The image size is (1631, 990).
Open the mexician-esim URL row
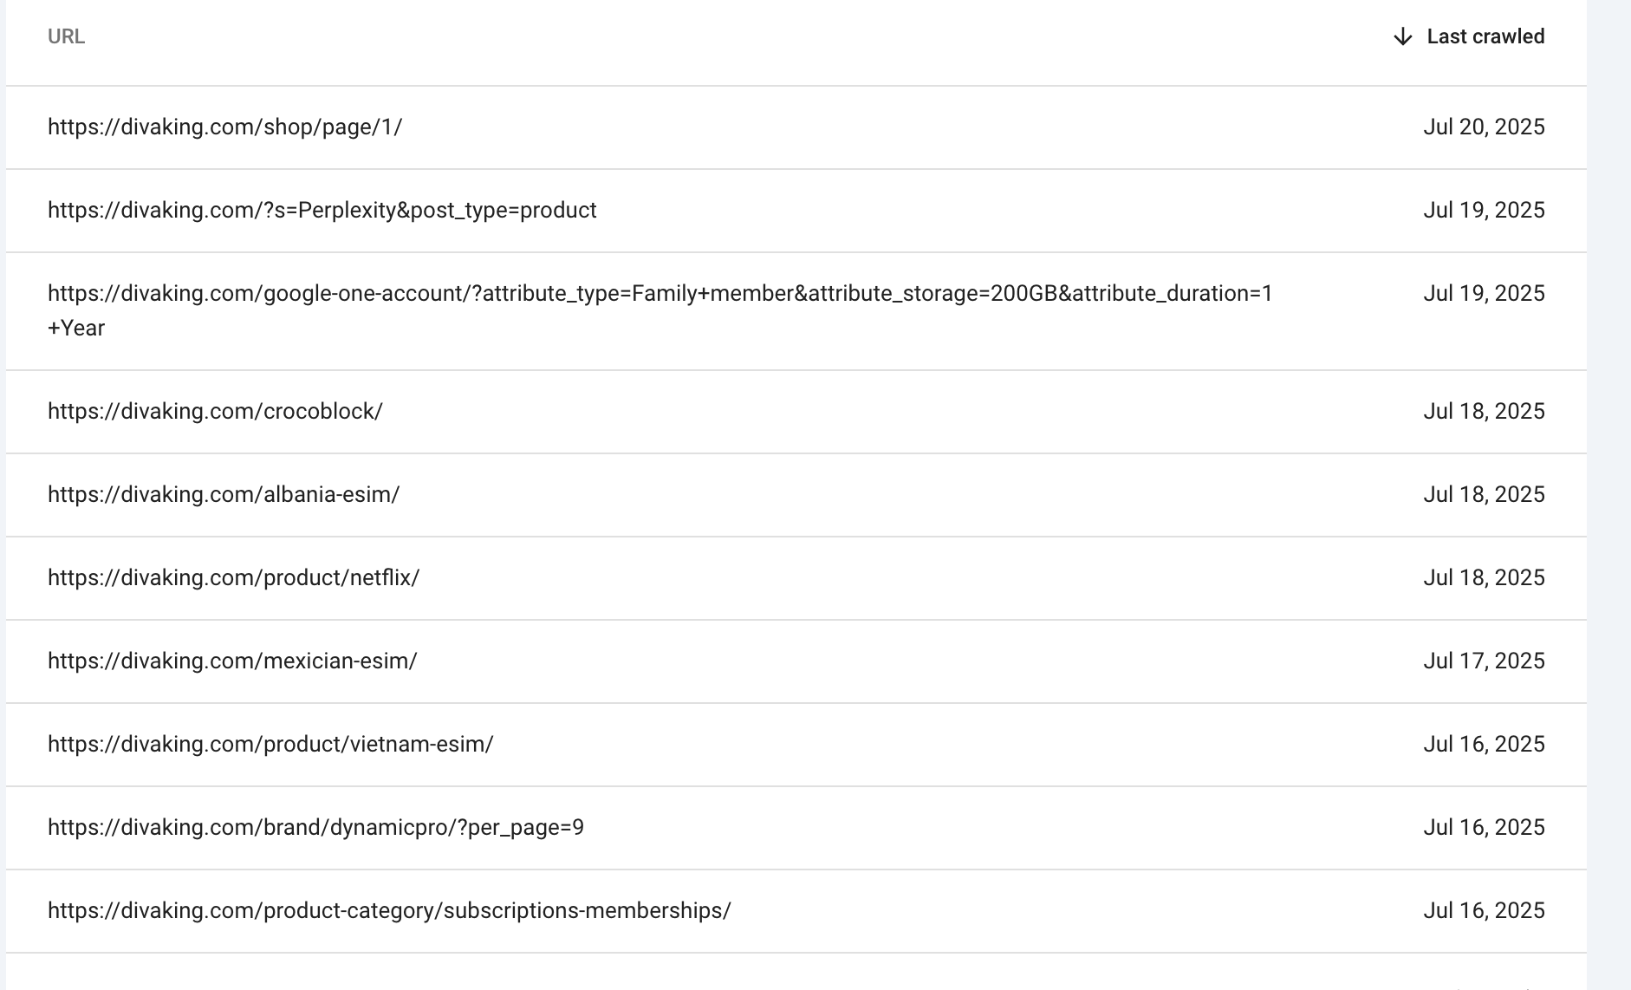point(796,661)
